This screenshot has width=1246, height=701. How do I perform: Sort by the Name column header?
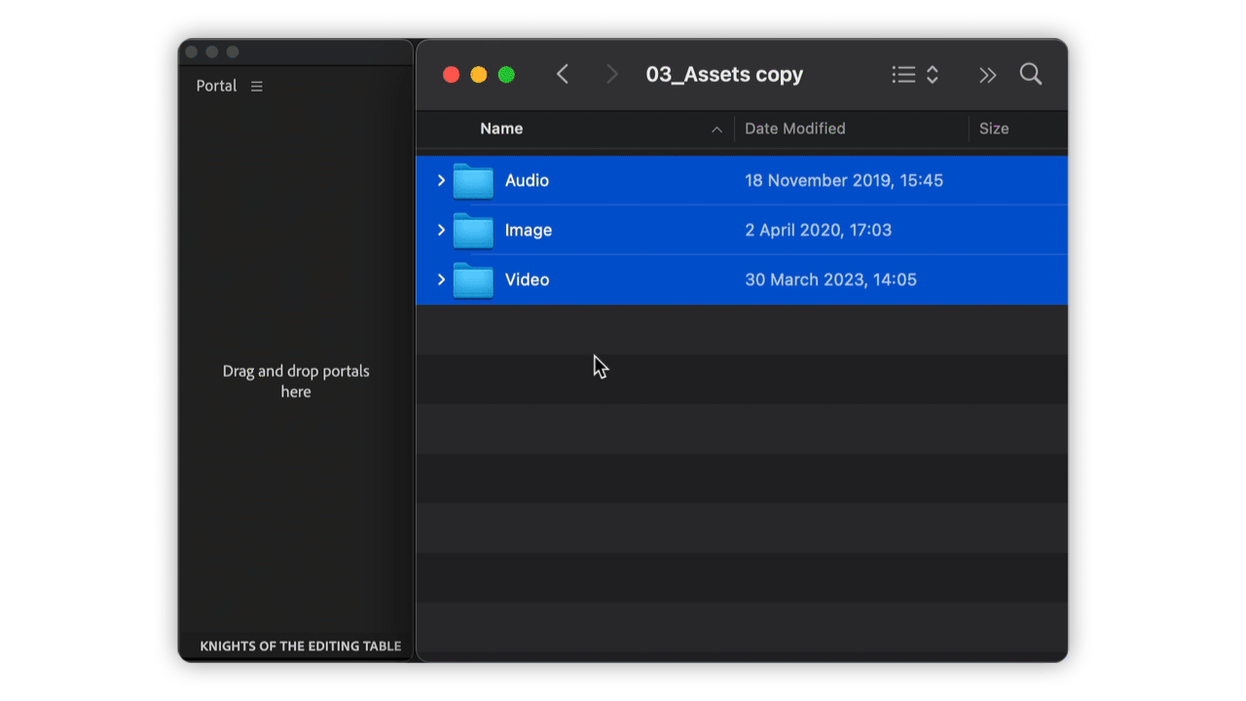point(501,129)
